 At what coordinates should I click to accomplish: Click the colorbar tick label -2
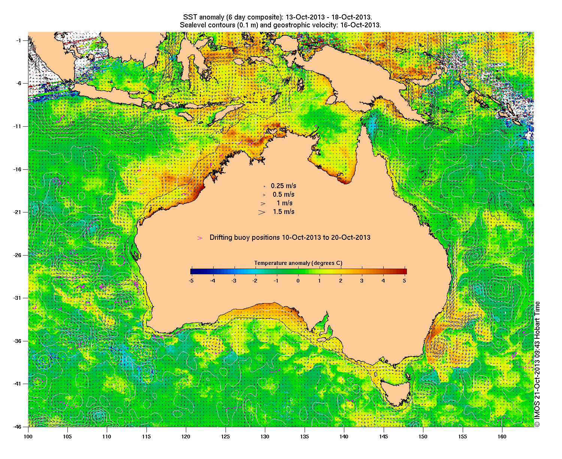point(256,280)
